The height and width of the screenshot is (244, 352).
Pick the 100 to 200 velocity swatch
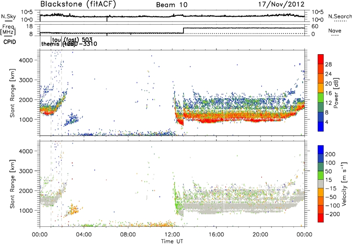point(321,158)
